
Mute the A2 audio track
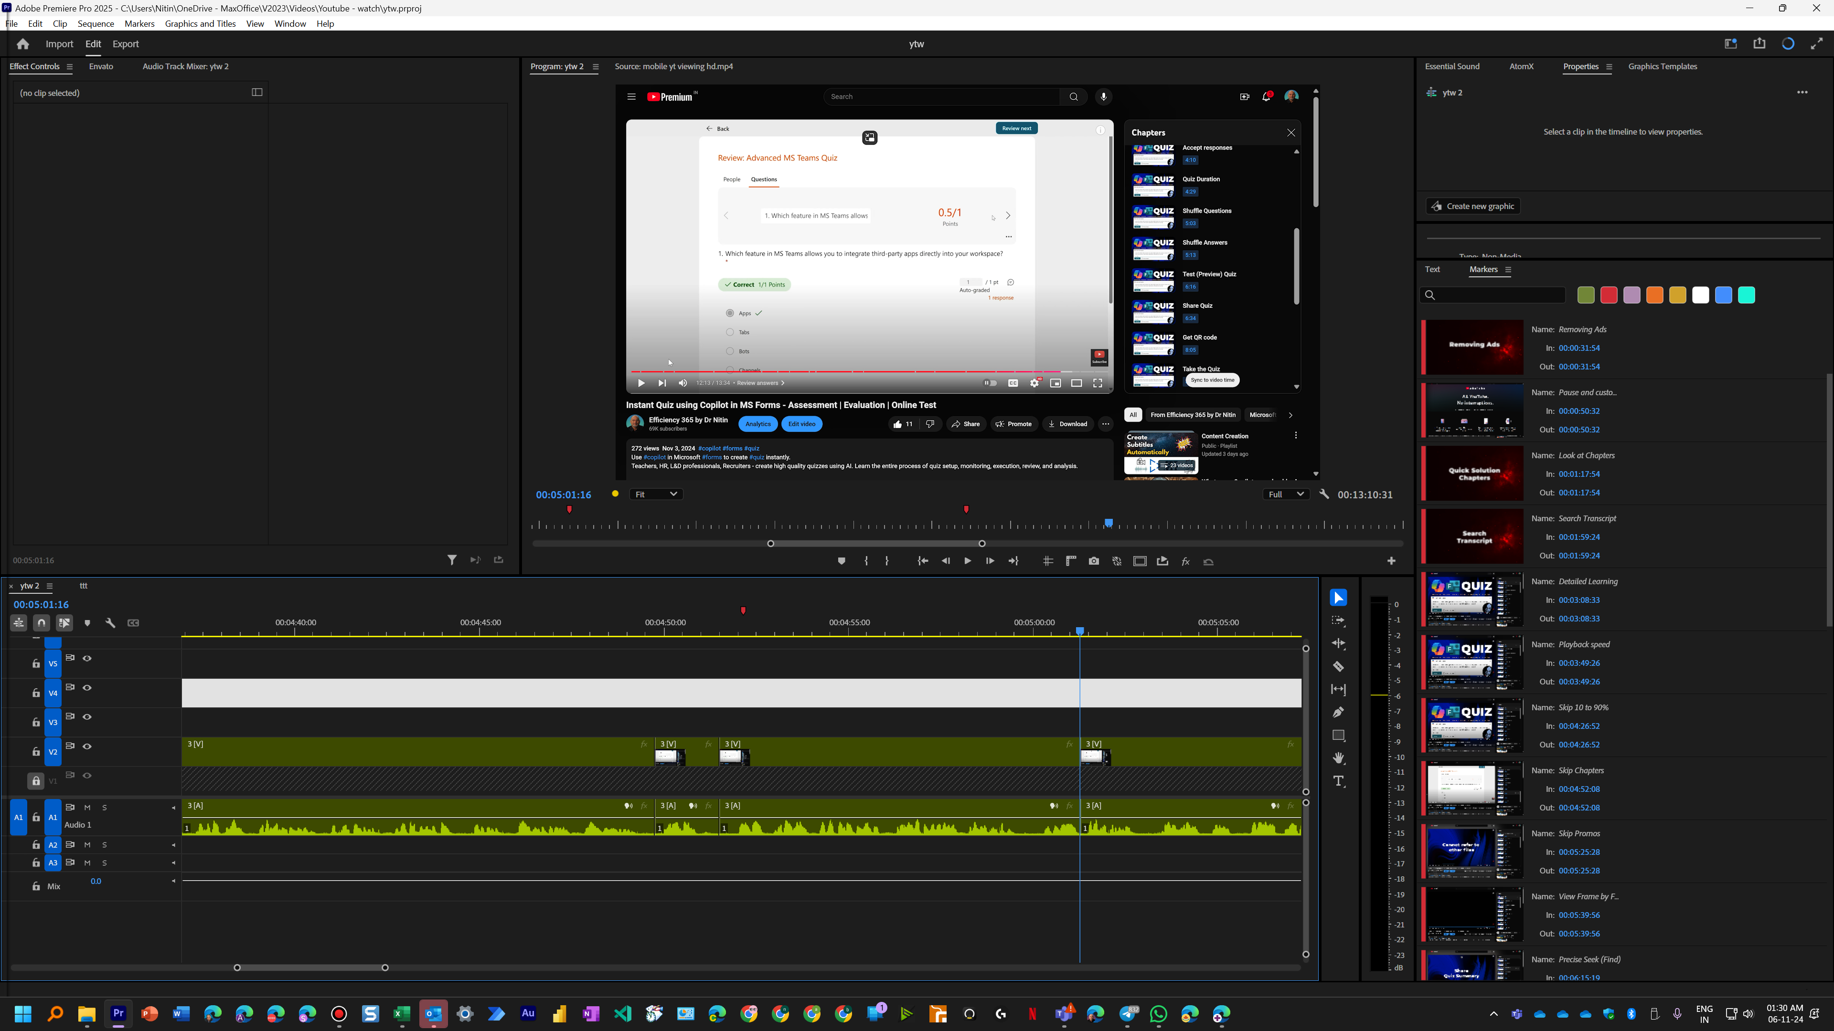(87, 844)
